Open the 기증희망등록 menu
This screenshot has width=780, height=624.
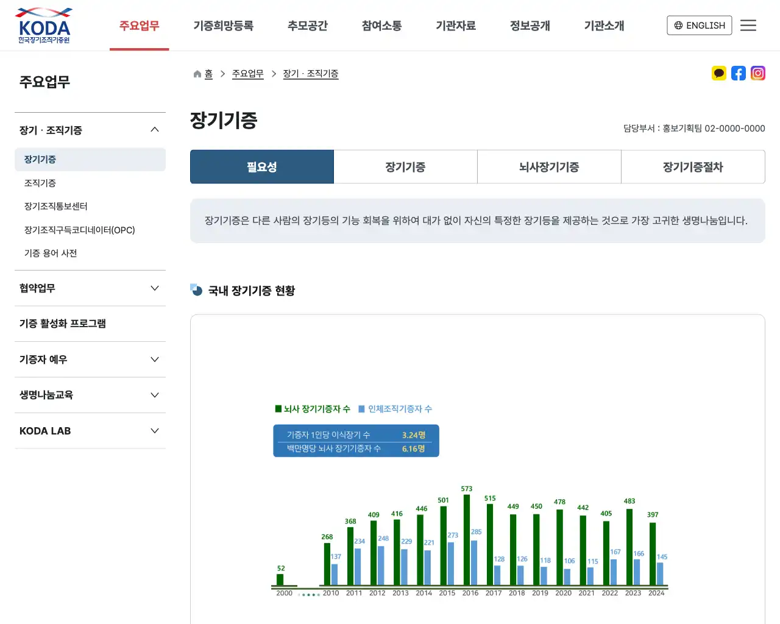pyautogui.click(x=224, y=26)
